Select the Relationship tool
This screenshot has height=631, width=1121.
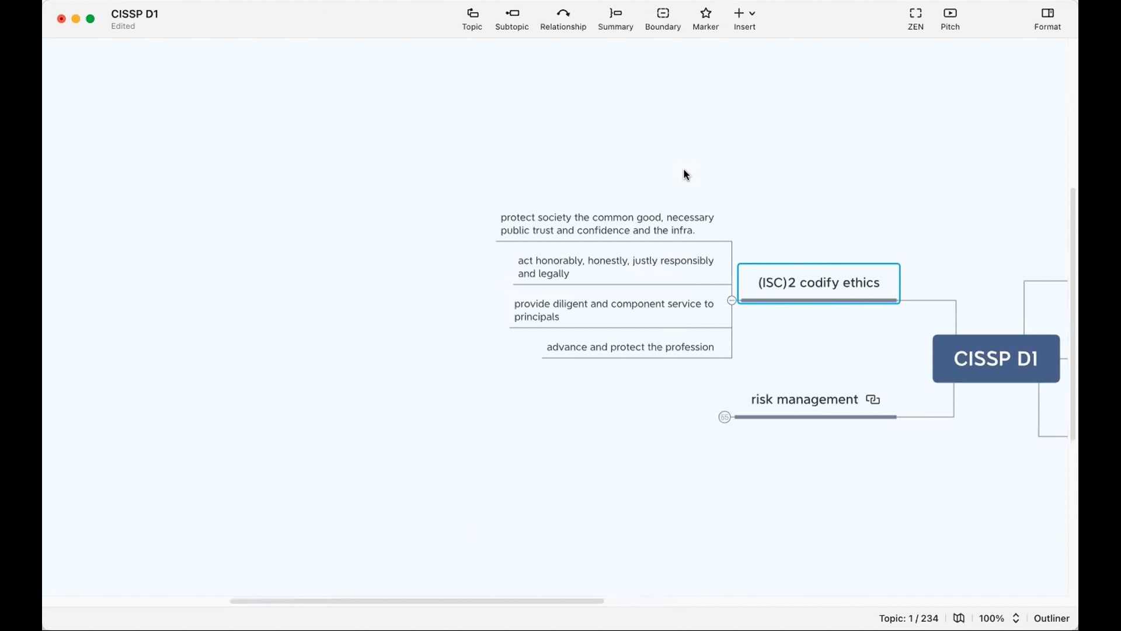coord(563,19)
